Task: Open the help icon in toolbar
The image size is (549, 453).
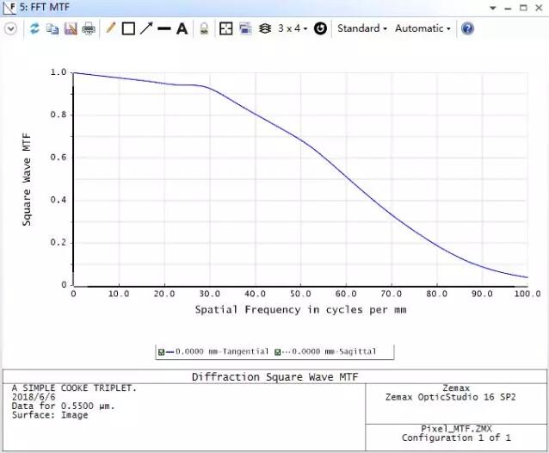Action: (468, 28)
